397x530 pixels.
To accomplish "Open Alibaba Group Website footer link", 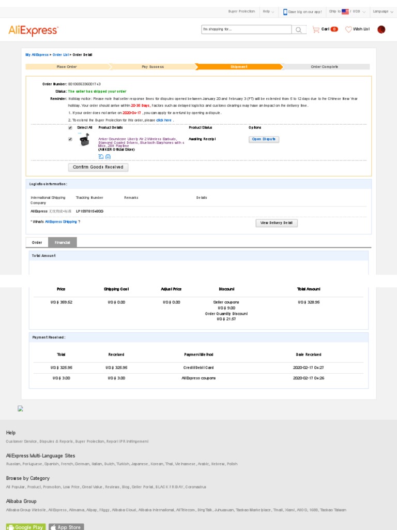I will pos(26,510).
